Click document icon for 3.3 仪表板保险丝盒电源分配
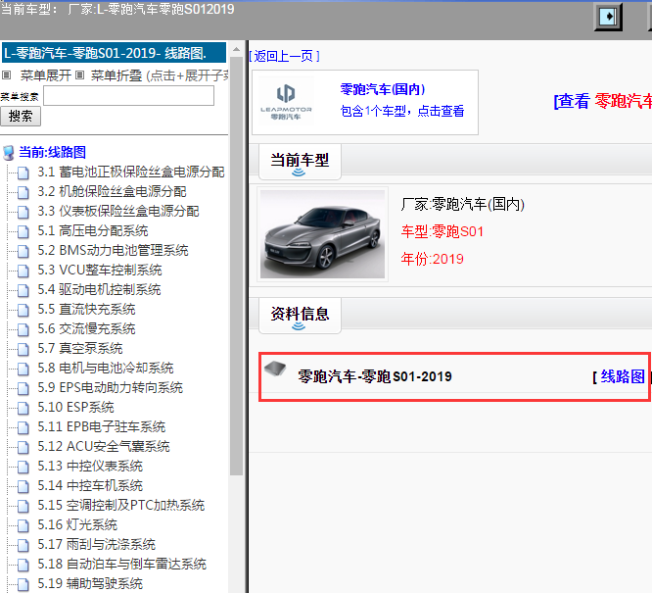Image resolution: width=652 pixels, height=593 pixels. point(23,212)
